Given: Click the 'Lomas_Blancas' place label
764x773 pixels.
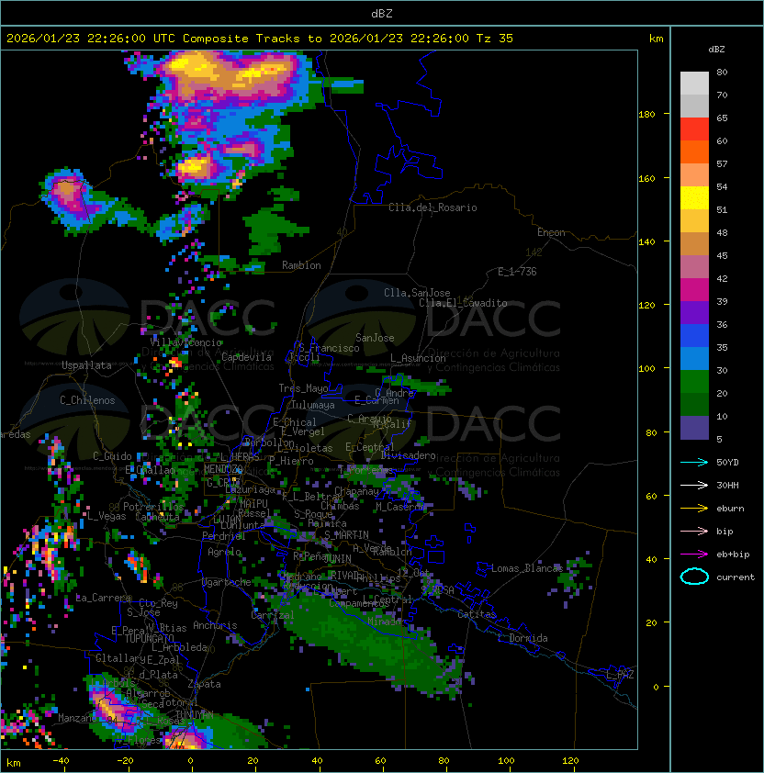Looking at the screenshot, I should (x=527, y=568).
